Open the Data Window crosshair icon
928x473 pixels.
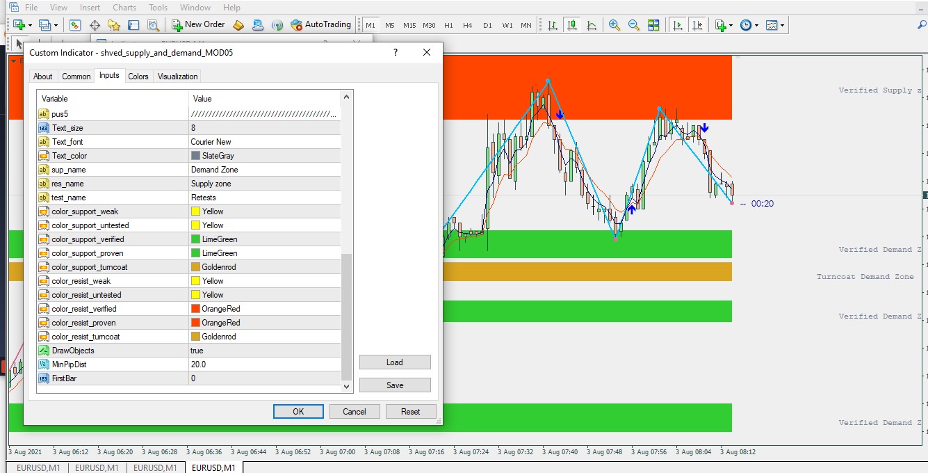pyautogui.click(x=95, y=25)
